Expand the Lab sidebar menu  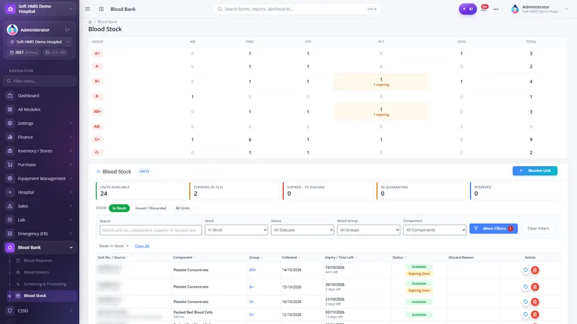pyautogui.click(x=40, y=220)
